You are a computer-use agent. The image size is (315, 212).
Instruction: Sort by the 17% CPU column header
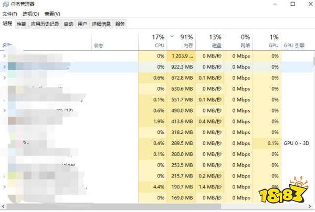153,42
